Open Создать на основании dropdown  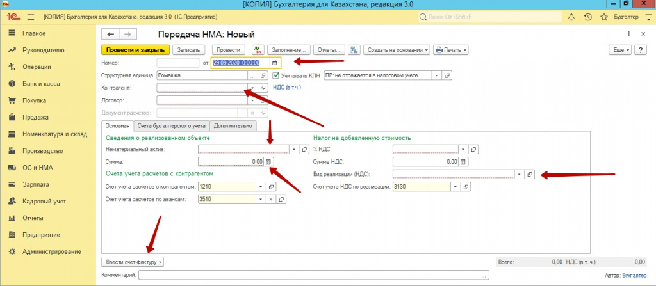(x=397, y=50)
